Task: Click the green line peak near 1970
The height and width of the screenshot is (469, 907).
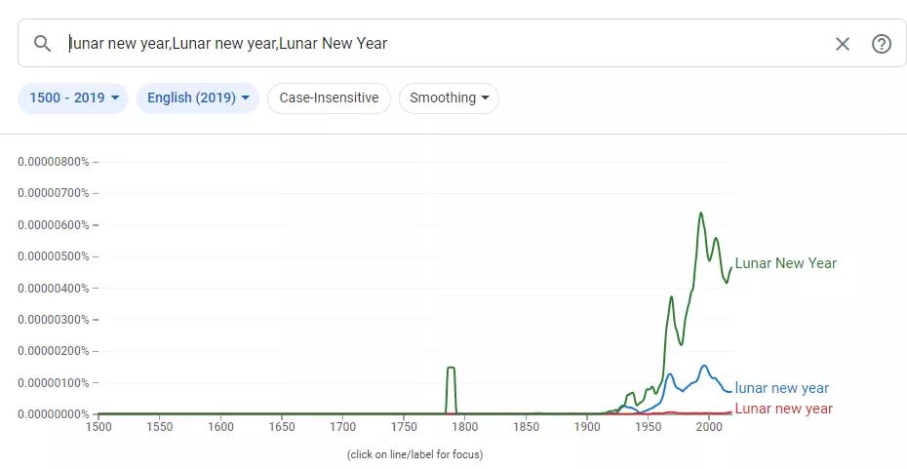Action: click(x=672, y=297)
